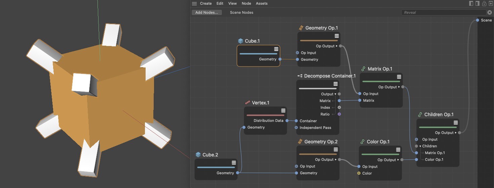Click the Cube.1 node cube icon
The width and height of the screenshot is (494, 188).
(x=240, y=41)
